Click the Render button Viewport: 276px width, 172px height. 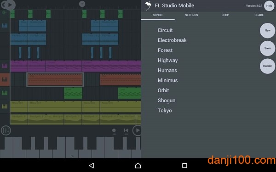[267, 66]
